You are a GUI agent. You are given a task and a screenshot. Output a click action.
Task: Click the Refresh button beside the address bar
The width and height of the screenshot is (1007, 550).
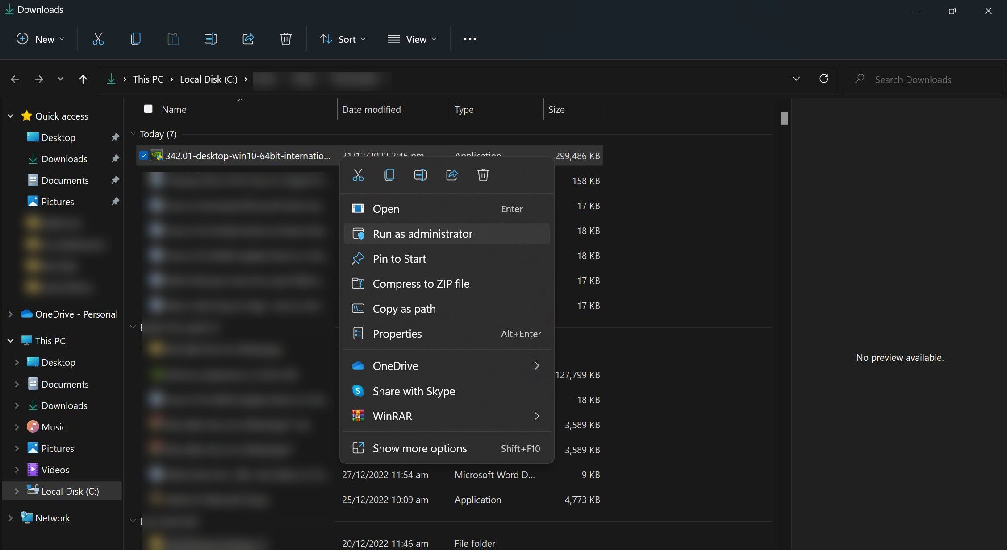click(823, 79)
